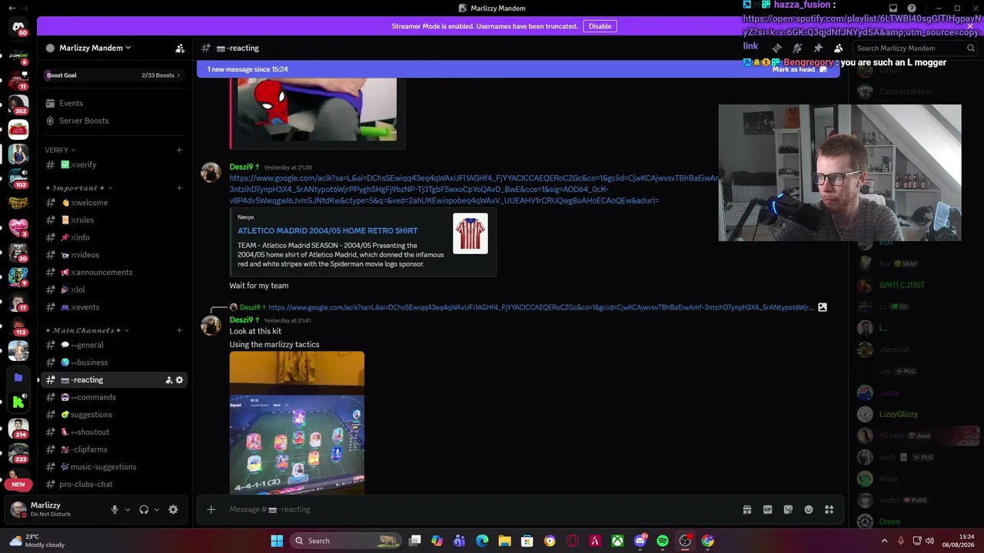Open the xinfo channel
The image size is (984, 553).
(x=114, y=237)
